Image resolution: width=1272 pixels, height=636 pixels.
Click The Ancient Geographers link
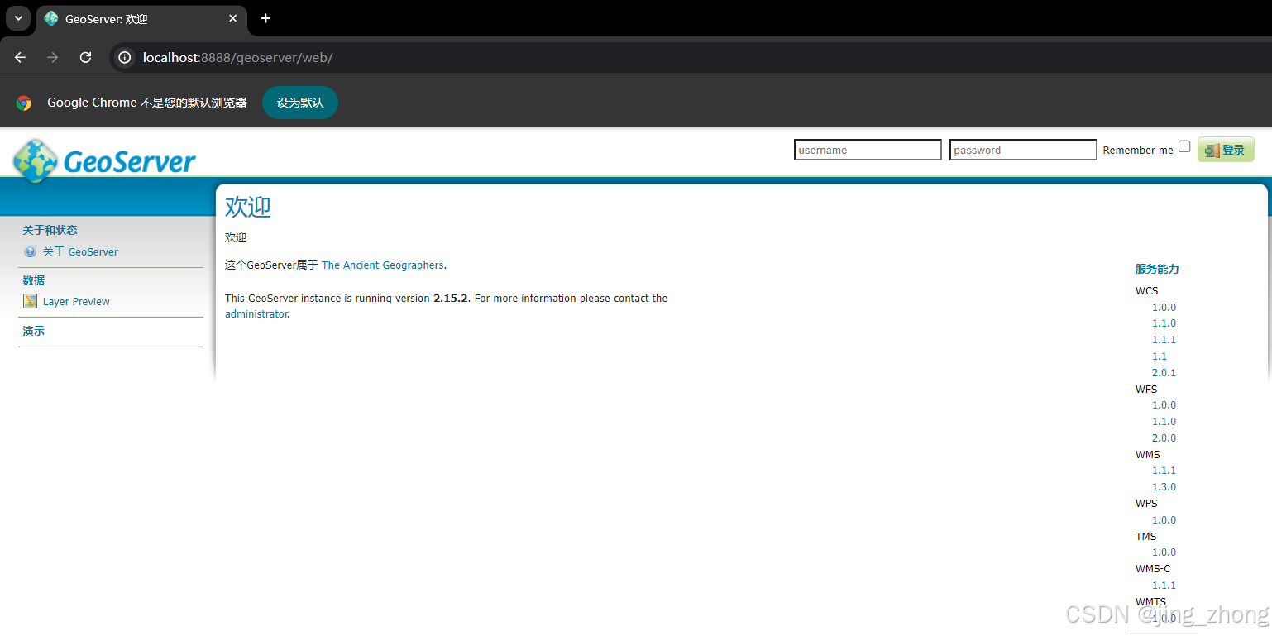[383, 265]
